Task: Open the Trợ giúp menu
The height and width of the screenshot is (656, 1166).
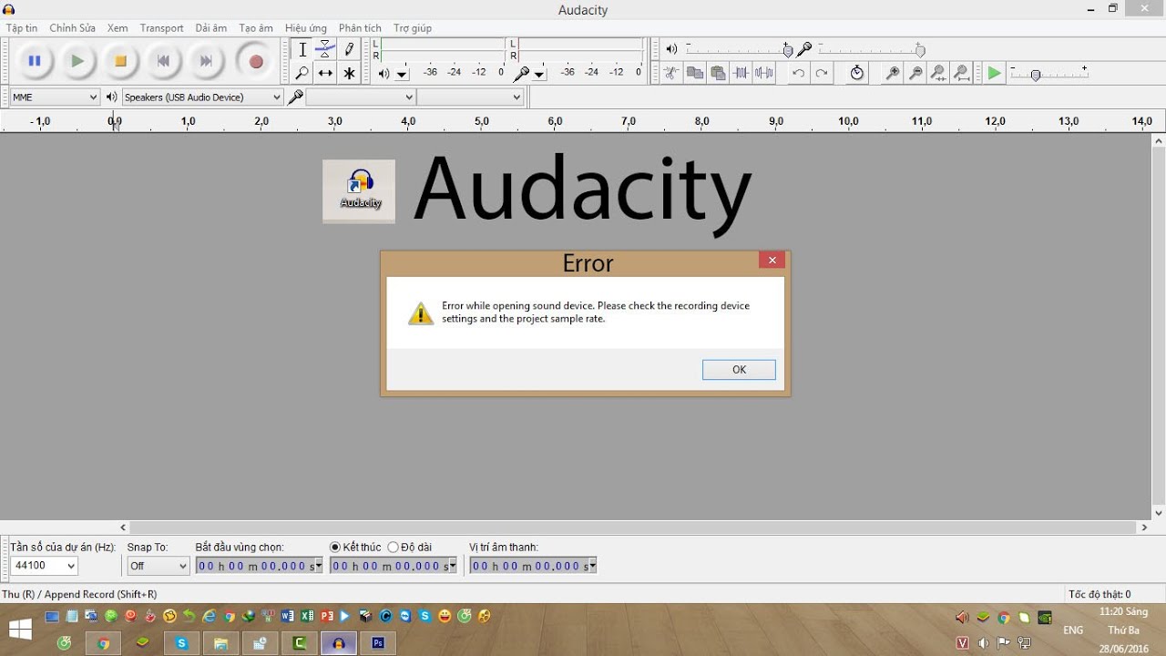Action: [x=413, y=28]
